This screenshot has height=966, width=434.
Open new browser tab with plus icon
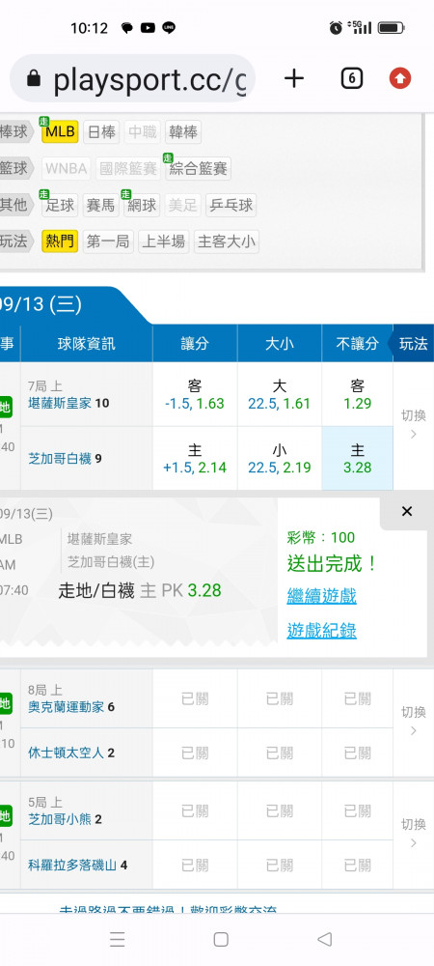294,78
